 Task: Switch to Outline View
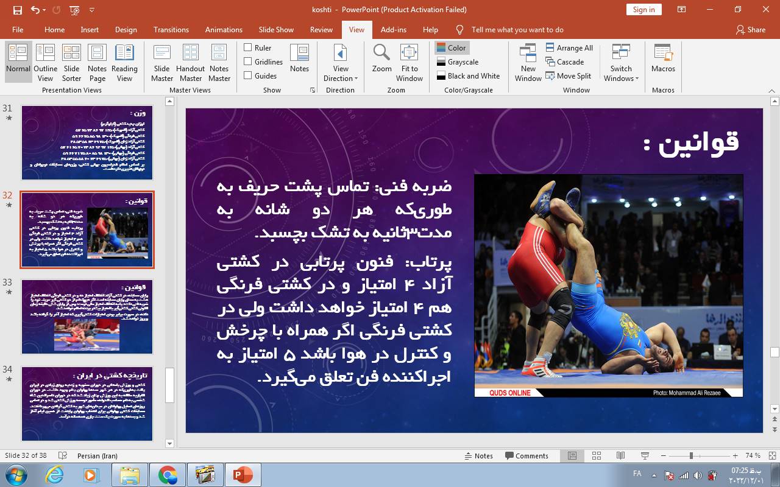tap(45, 62)
